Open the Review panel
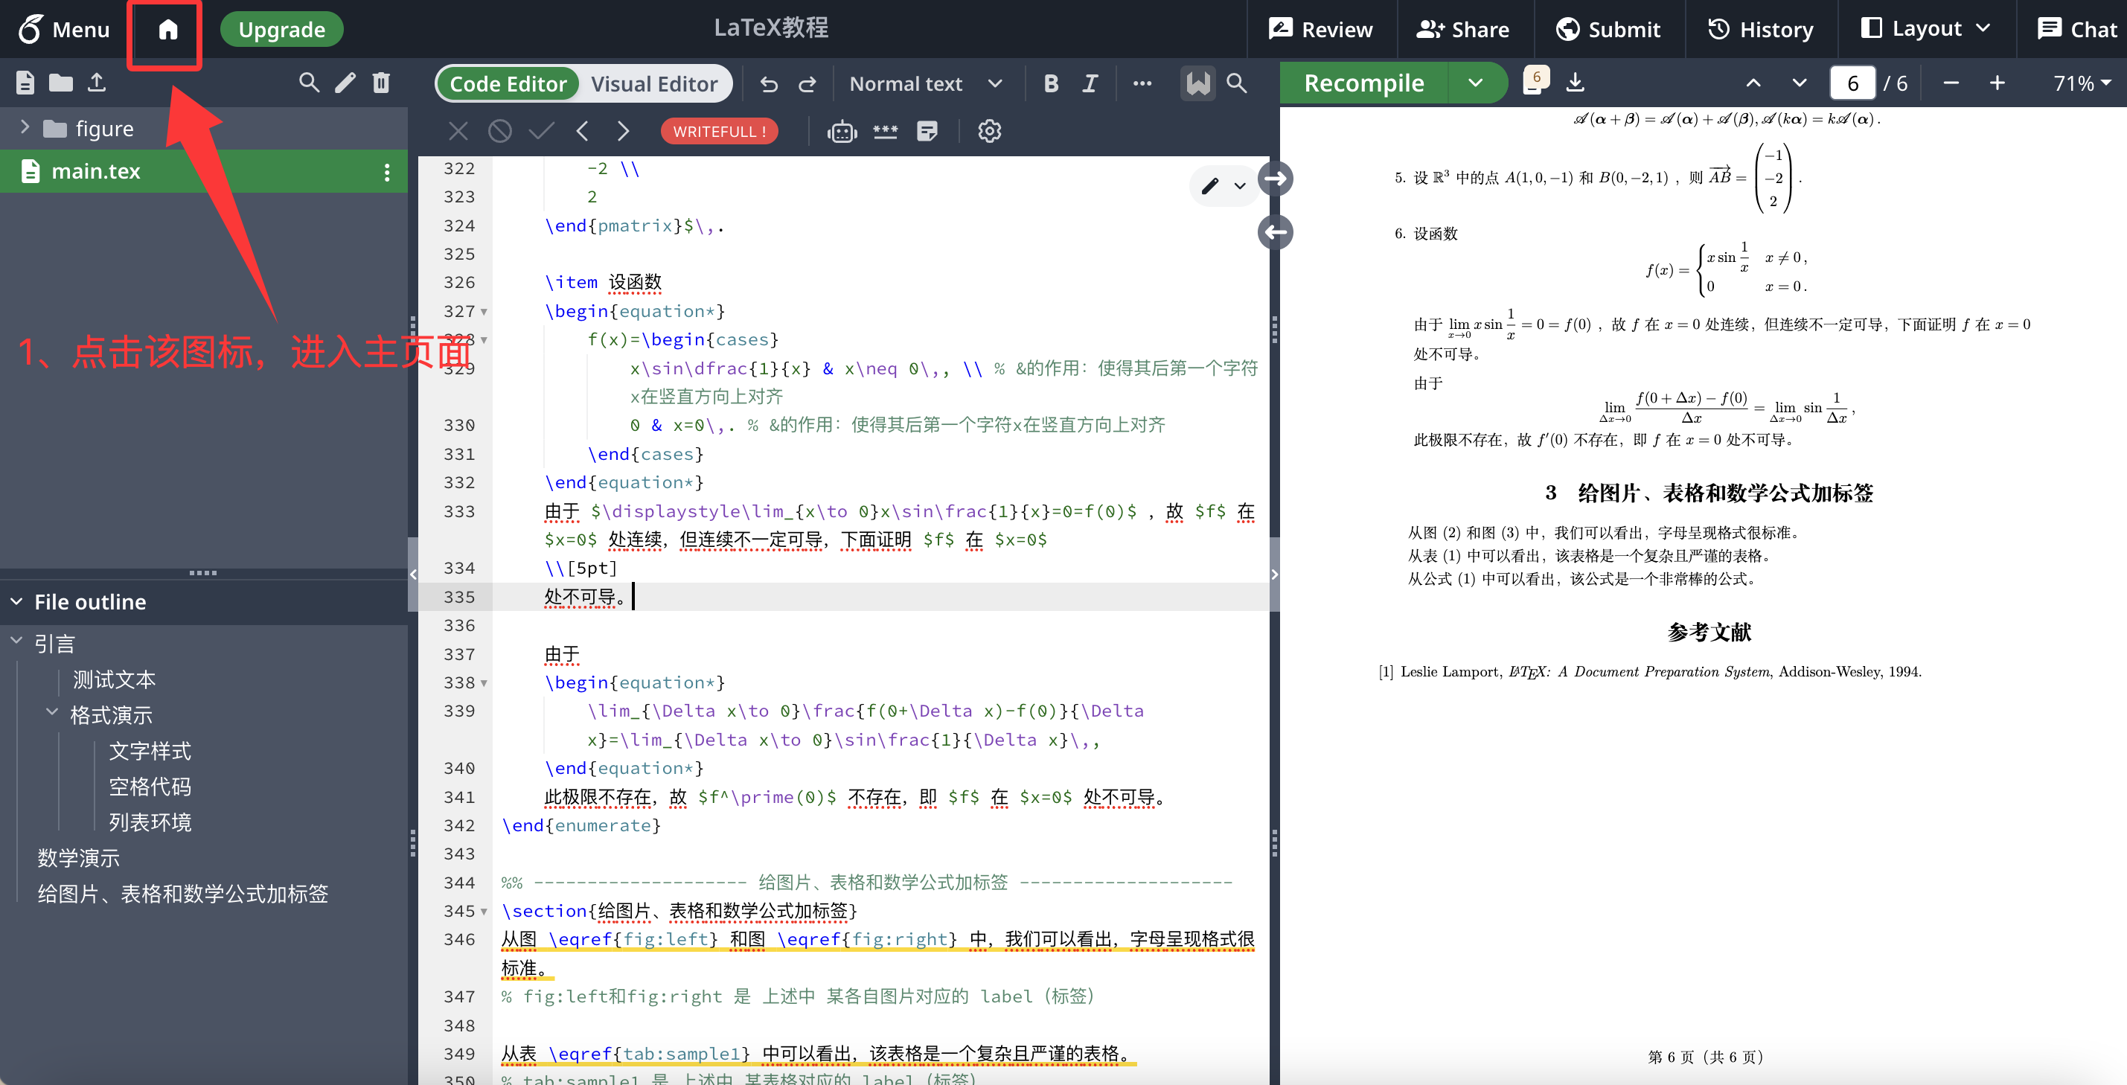The height and width of the screenshot is (1085, 2127). tap(1320, 30)
